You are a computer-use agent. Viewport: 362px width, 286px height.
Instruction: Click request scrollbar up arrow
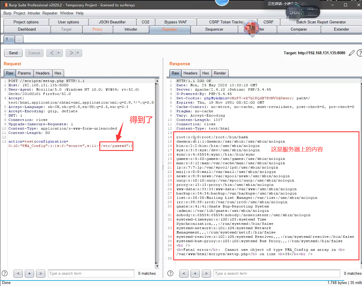click(x=157, y=81)
